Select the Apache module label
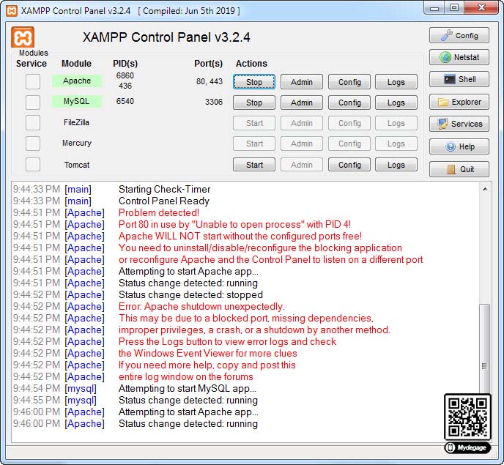 click(77, 81)
